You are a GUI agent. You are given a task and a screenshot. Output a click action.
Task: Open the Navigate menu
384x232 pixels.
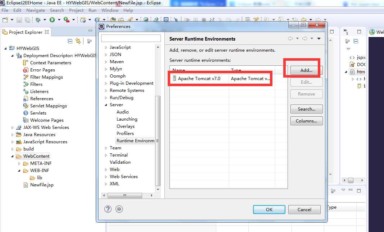(x=36, y=10)
